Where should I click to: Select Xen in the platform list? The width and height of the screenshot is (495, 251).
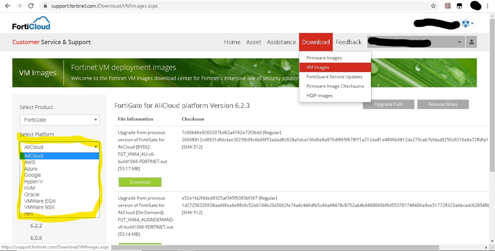[59, 214]
